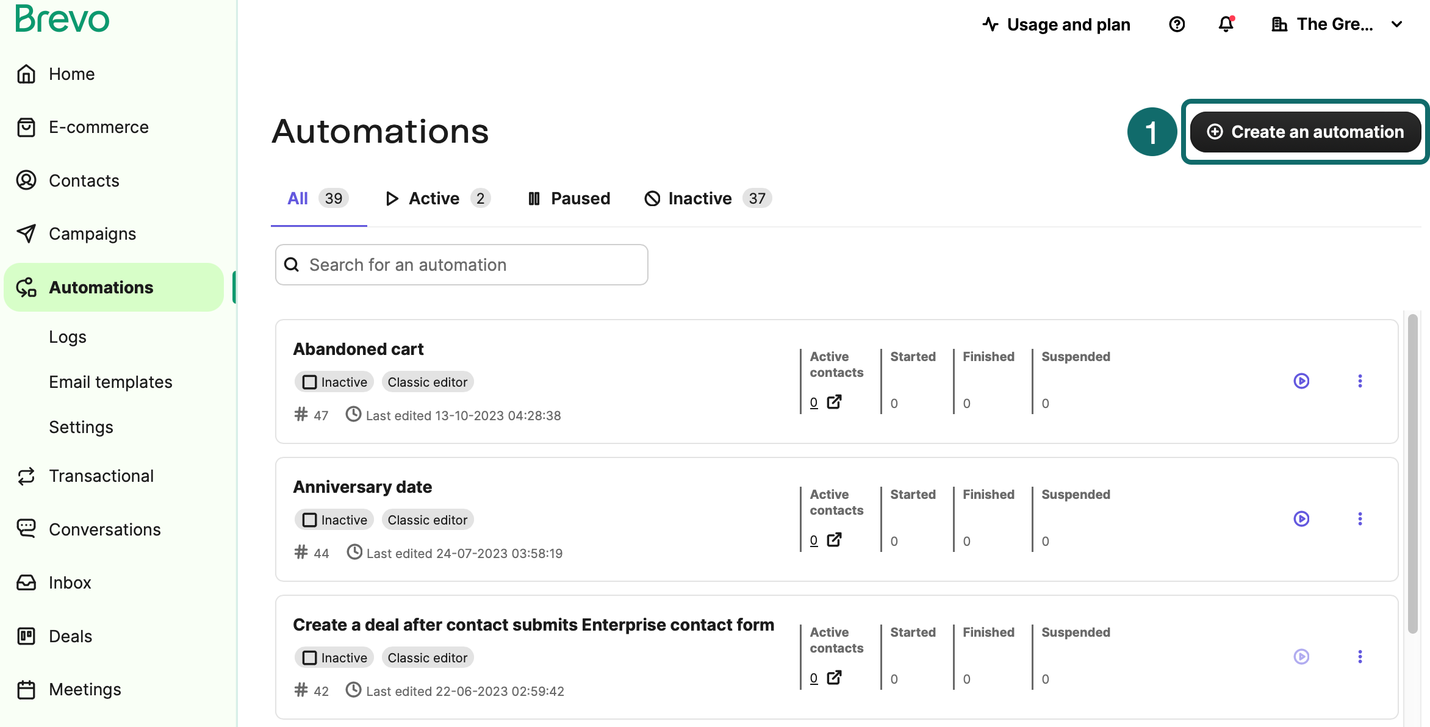
Task: Go to Deals in sidebar
Action: 70,636
